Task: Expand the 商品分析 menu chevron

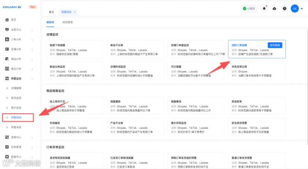Action: coord(32,60)
